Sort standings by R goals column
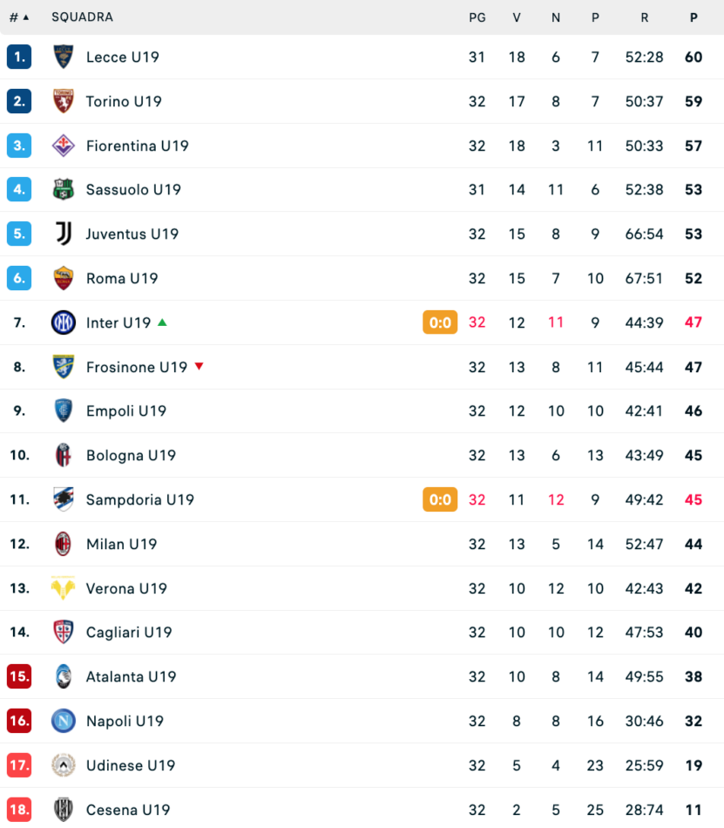The image size is (724, 828). [x=644, y=17]
